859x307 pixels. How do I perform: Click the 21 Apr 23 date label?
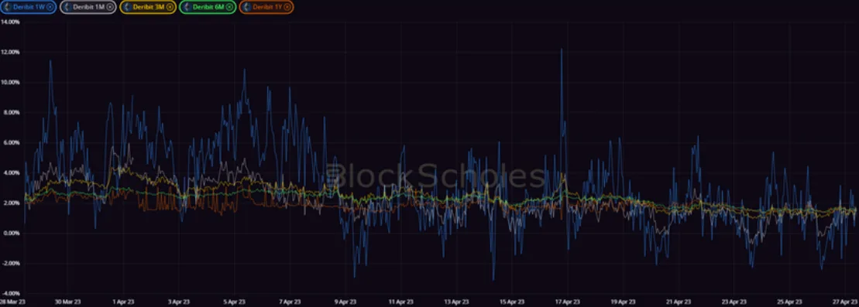[679, 302]
